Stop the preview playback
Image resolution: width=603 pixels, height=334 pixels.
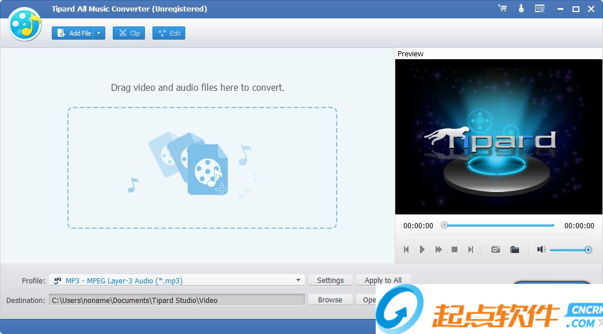pos(454,249)
